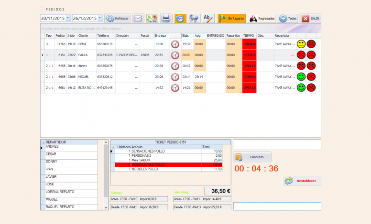Screen dimensions: 371x224
Task: Open the end date 26/12/2015 dropdown
Action: pos(99,18)
